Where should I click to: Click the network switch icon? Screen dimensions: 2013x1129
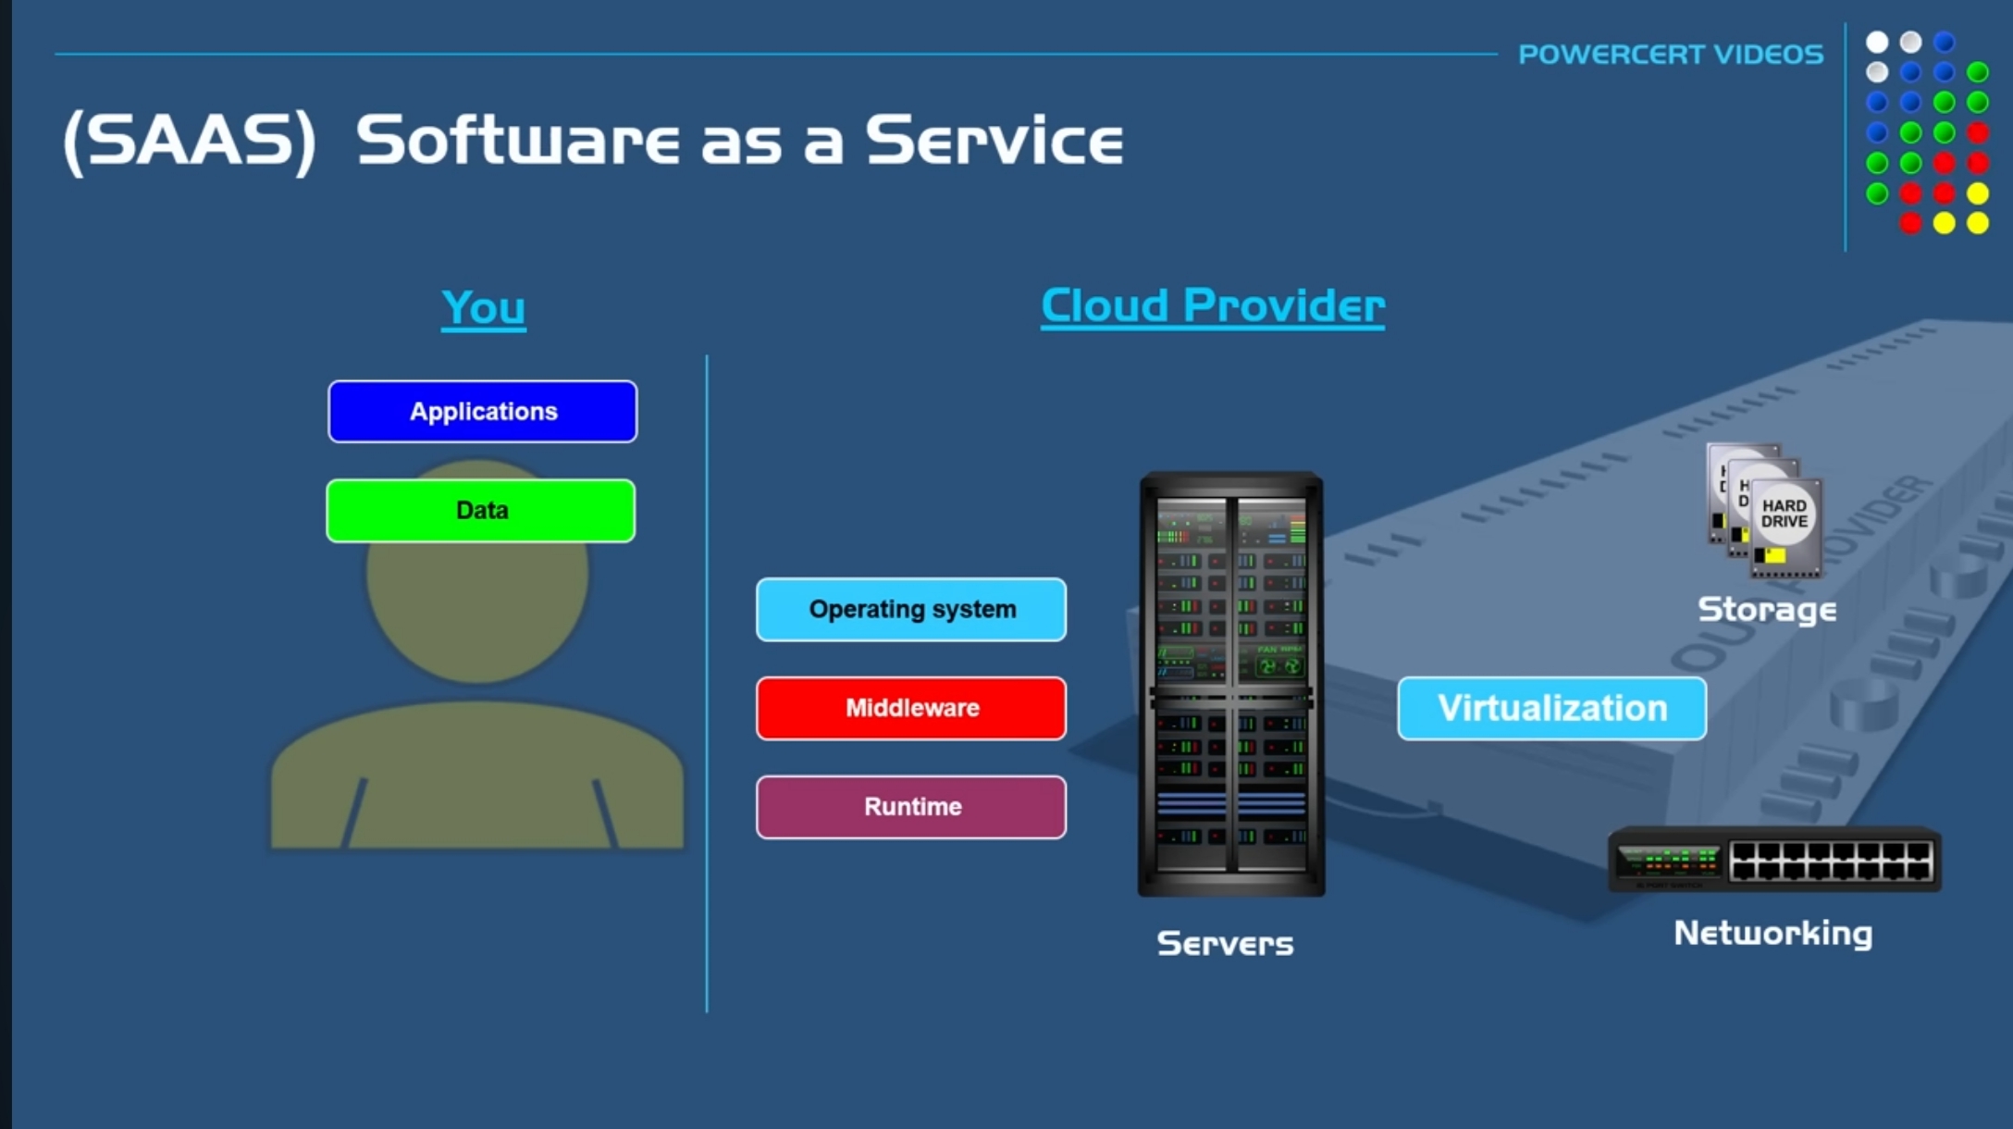pyautogui.click(x=1774, y=860)
